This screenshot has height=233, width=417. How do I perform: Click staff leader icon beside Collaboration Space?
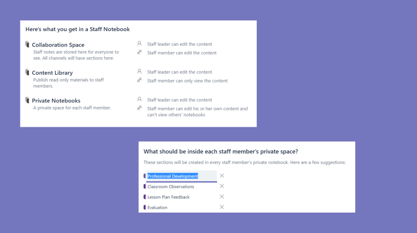(139, 43)
